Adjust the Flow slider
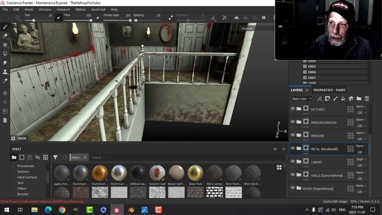 pyautogui.click(x=78, y=20)
